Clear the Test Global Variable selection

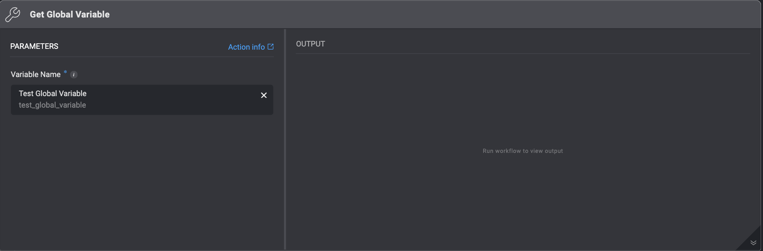264,95
